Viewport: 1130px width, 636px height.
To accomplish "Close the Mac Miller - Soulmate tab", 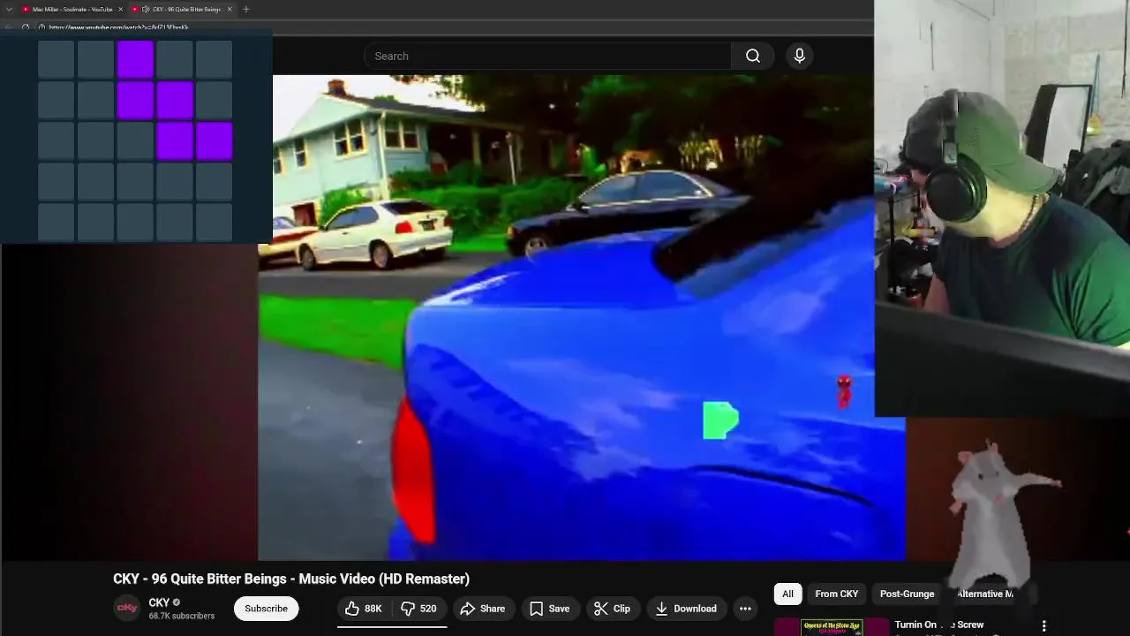I will point(119,9).
